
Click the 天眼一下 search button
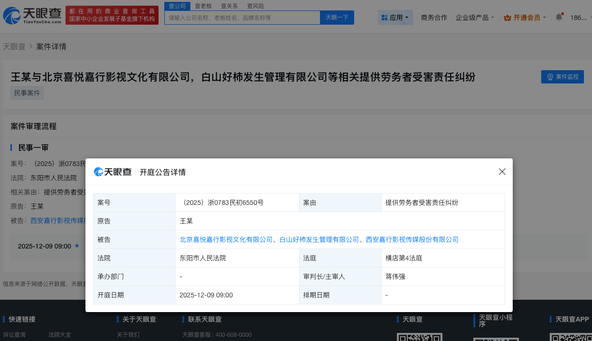click(337, 17)
